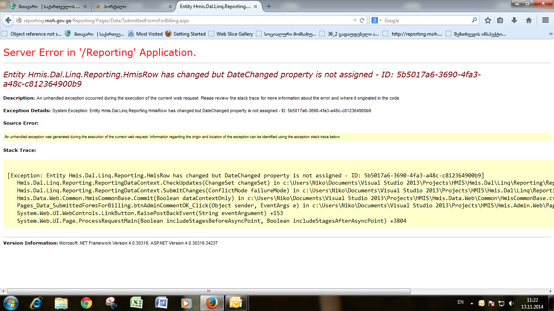Switch to the პორტალი tab
Viewport: 554px width, 311px height.
(130, 6)
